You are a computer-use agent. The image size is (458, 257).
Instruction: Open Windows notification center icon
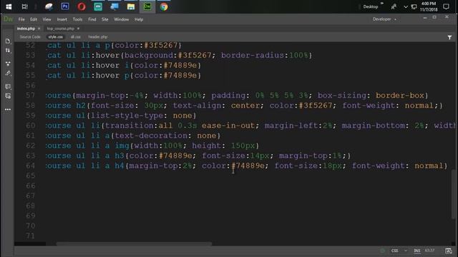pyautogui.click(x=446, y=6)
